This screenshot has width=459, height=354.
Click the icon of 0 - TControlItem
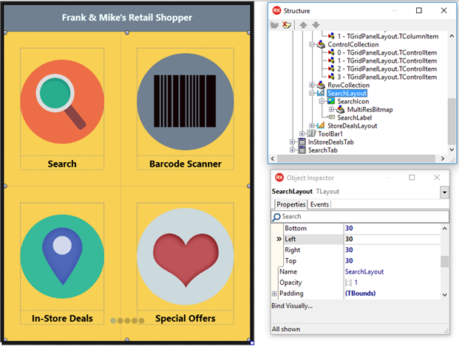[331, 52]
